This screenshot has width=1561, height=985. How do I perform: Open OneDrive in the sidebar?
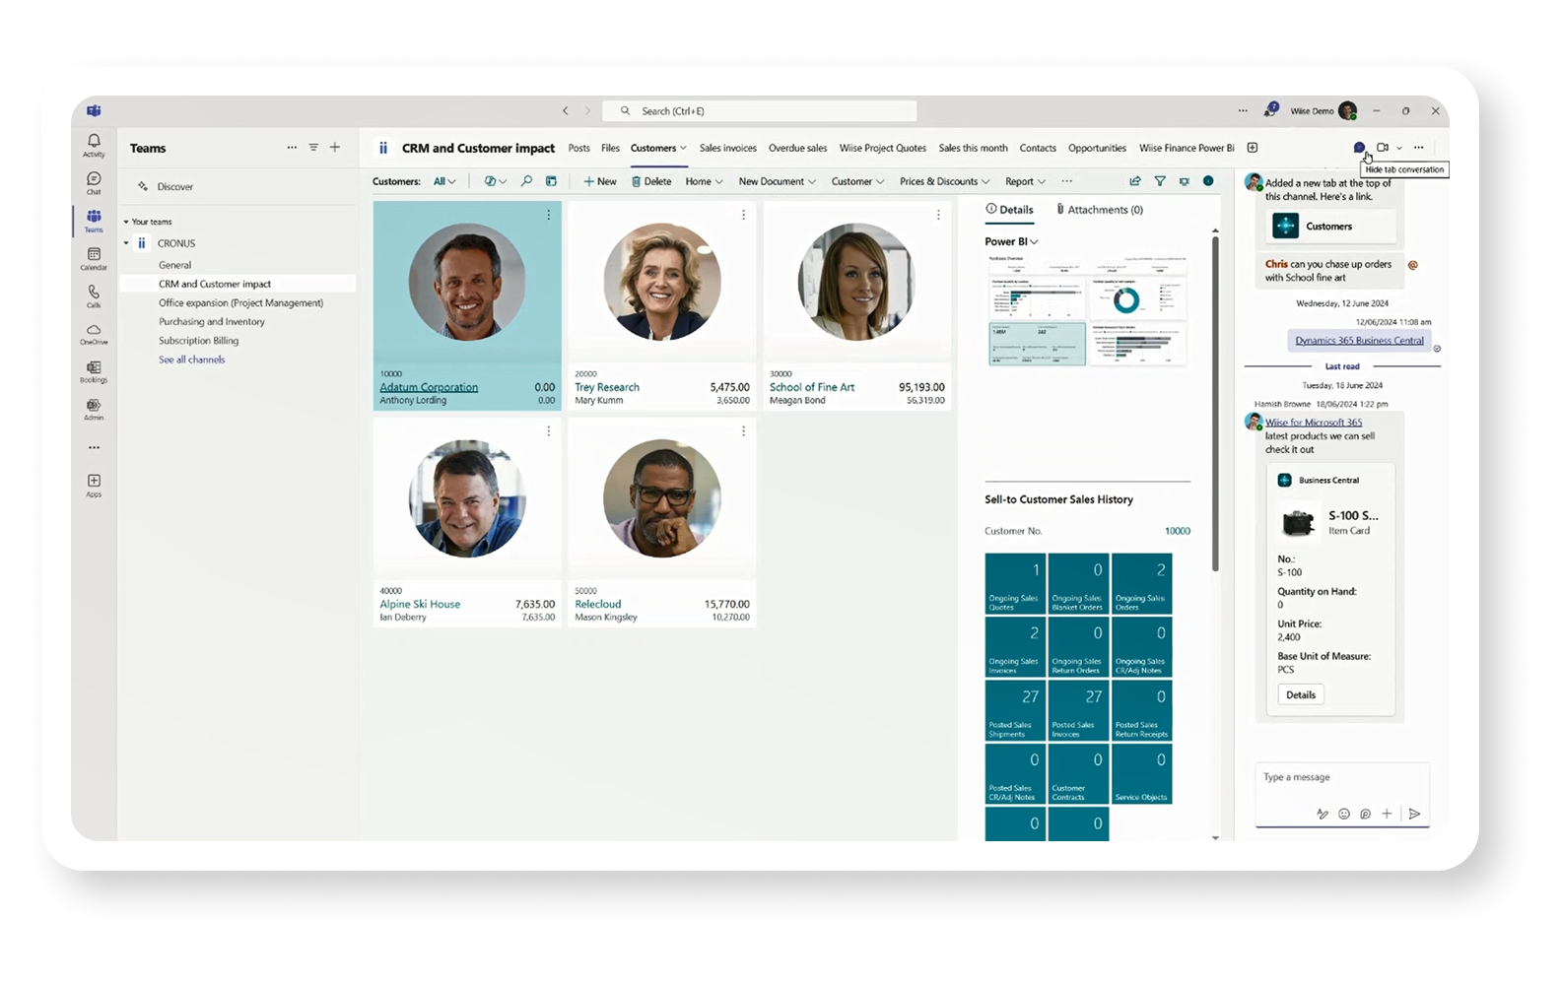tap(94, 334)
